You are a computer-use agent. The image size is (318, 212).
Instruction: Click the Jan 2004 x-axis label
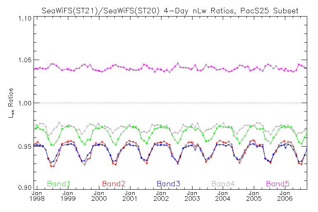coord(223,196)
